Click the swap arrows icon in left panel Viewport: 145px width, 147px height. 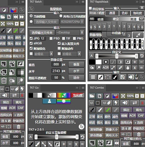coord(14,95)
